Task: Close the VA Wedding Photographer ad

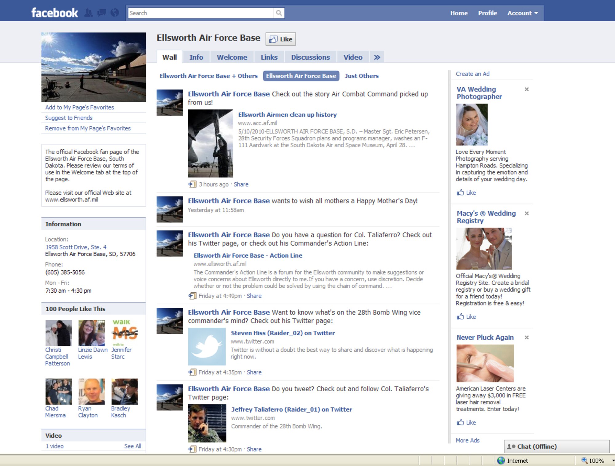Action: coord(526,89)
